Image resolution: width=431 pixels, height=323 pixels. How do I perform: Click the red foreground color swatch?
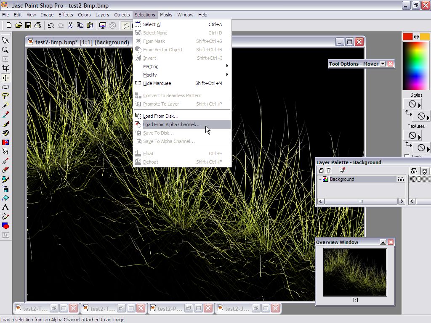(x=407, y=37)
